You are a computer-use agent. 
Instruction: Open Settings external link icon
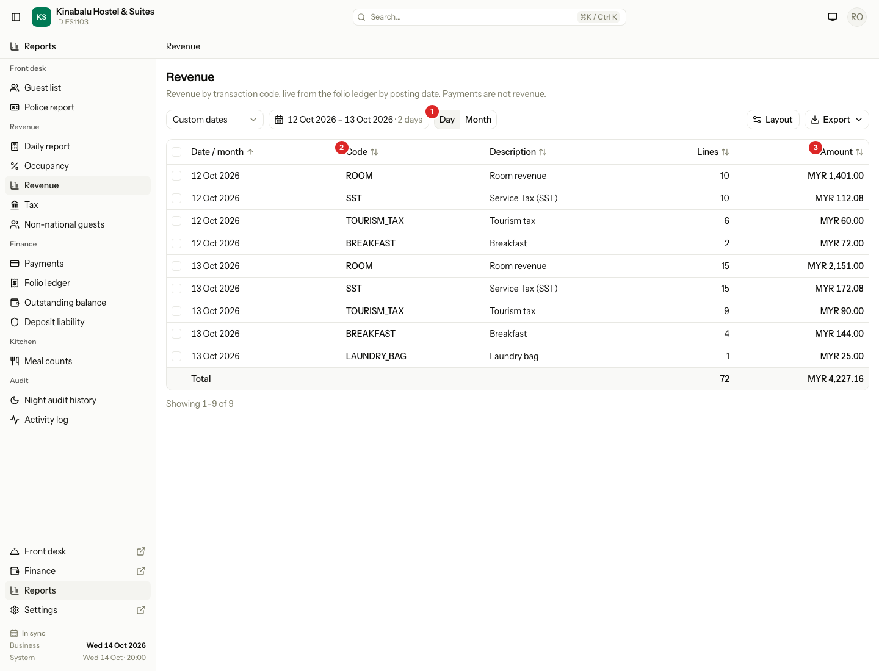pos(141,610)
